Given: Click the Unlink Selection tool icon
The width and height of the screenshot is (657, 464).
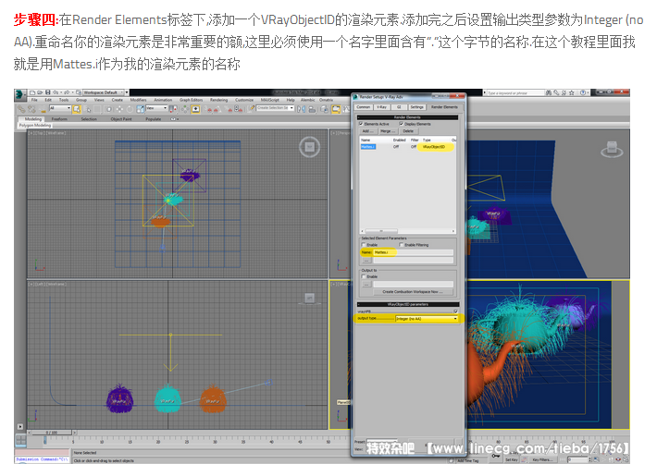Looking at the screenshot, I should pos(31,109).
